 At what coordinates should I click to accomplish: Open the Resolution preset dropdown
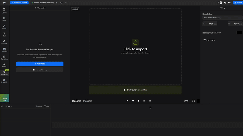tap(222, 18)
